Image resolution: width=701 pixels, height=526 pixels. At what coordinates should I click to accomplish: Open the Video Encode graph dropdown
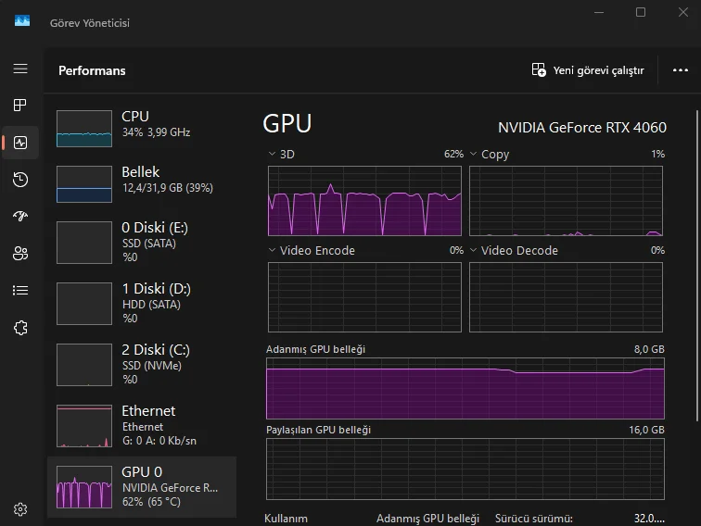coord(272,250)
